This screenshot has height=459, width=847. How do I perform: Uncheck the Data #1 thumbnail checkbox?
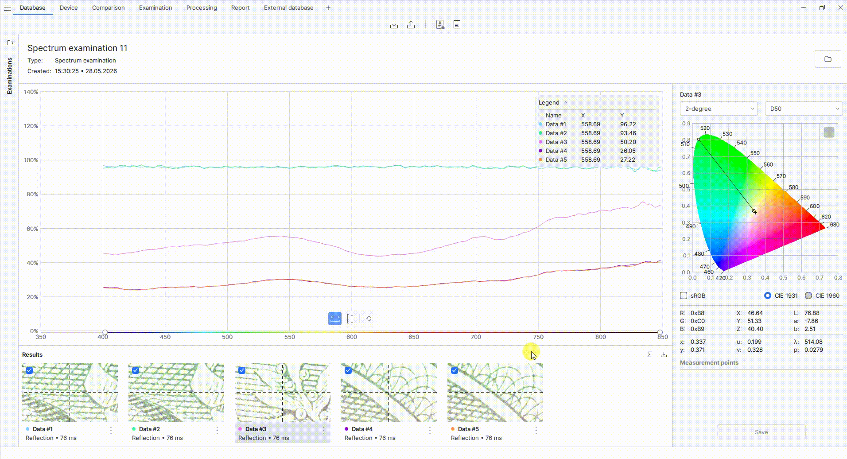pos(29,370)
